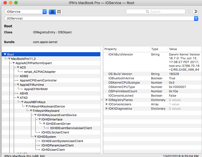Collapse the Root tree node
The image size is (202, 157).
(x=5, y=54)
